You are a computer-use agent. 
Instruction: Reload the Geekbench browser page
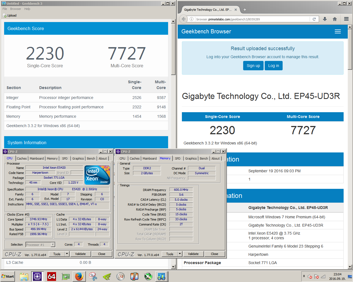pyautogui.click(x=314, y=19)
